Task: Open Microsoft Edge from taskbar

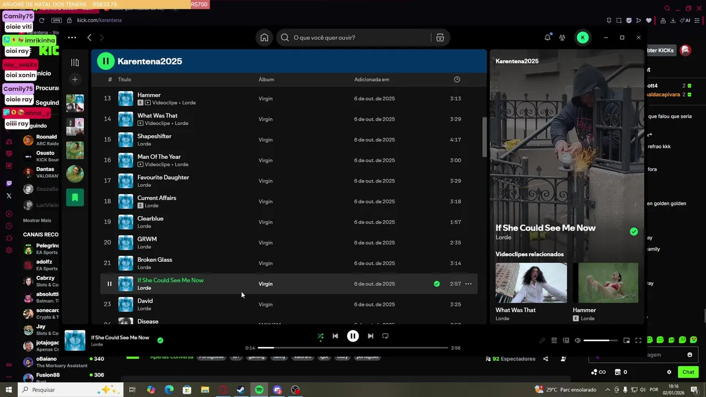Action: [169, 390]
